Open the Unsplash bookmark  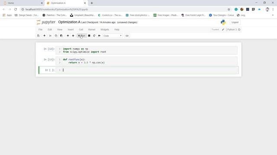[x=82, y=15]
